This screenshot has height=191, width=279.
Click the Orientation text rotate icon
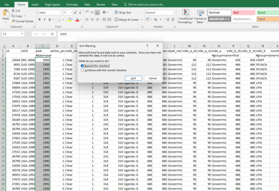click(104, 12)
